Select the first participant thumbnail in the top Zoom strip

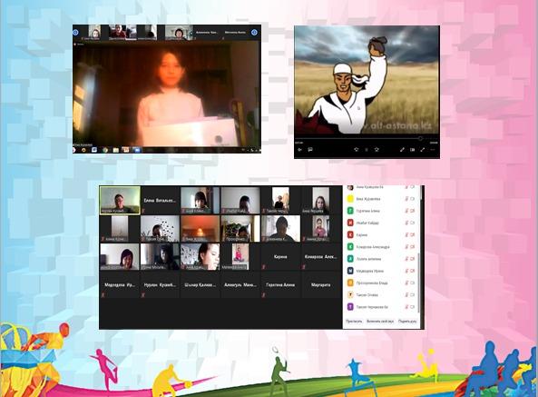click(94, 33)
